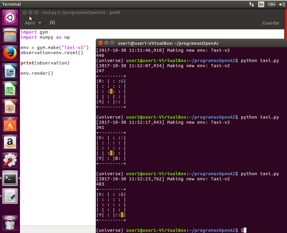Open LibreOffice Impress presentation icon

[x=10, y=107]
